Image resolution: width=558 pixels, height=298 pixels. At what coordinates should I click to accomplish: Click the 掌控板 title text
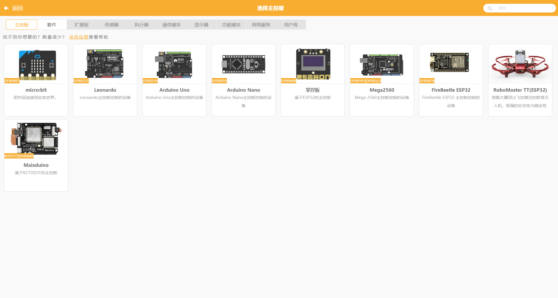tap(313, 90)
